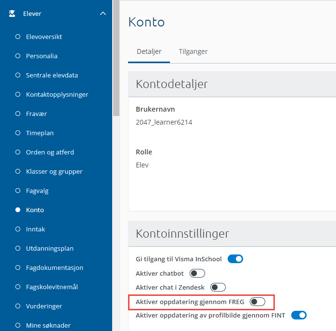Click the sidebar vertical scrollbar thumb
336x331 pixels.
(116, 58)
